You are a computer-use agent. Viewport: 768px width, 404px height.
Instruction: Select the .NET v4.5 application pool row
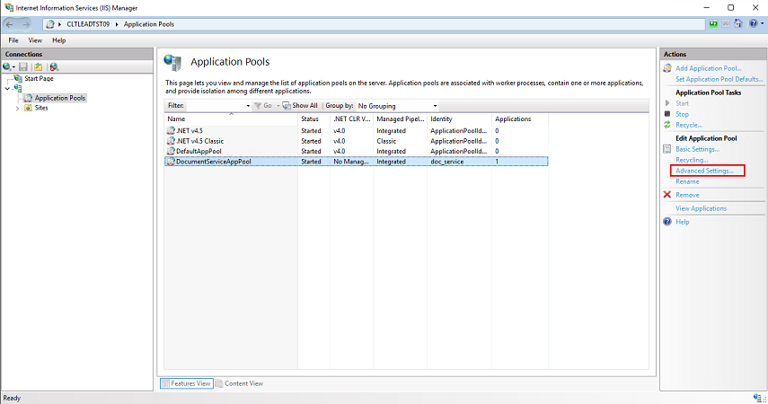(356, 131)
